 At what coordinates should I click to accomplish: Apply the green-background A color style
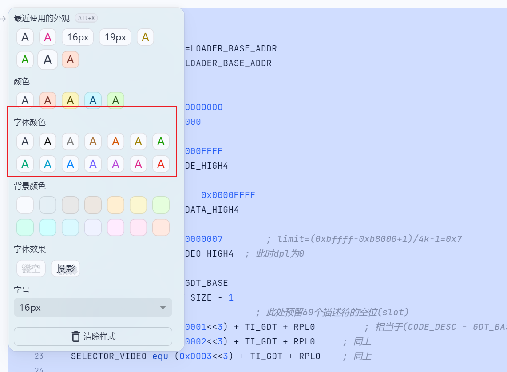(x=115, y=101)
